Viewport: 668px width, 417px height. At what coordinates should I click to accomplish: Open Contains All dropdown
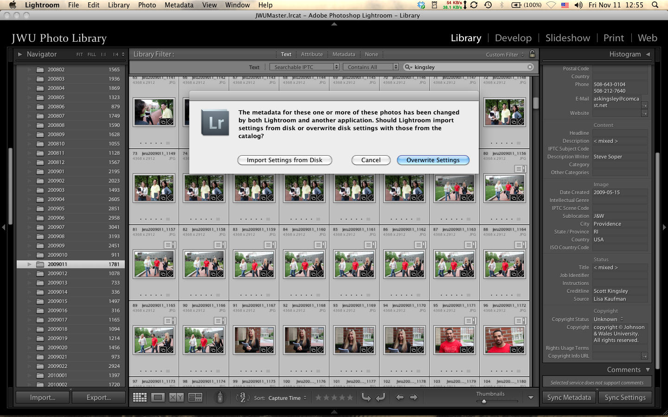click(x=371, y=67)
